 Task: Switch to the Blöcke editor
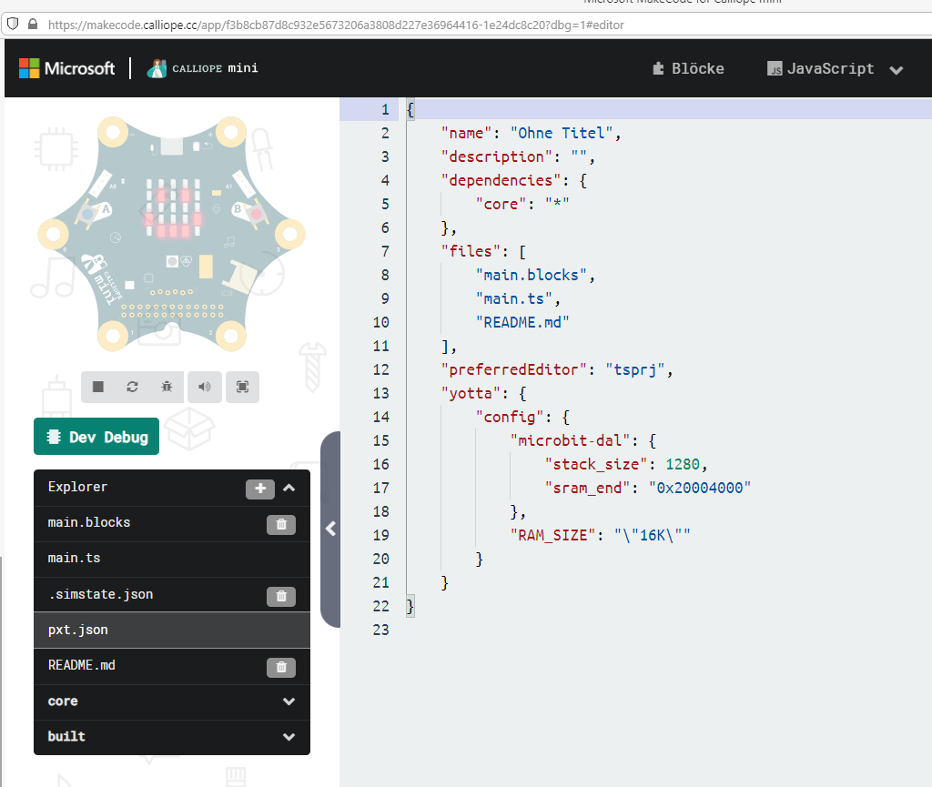tap(687, 68)
